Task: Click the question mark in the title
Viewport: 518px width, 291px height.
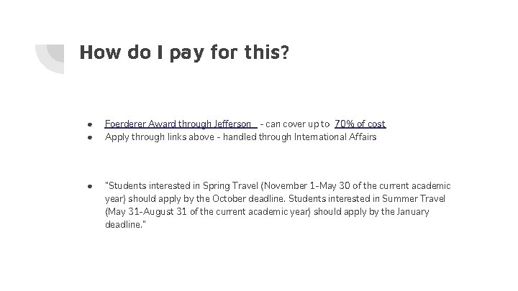Action: [x=286, y=52]
